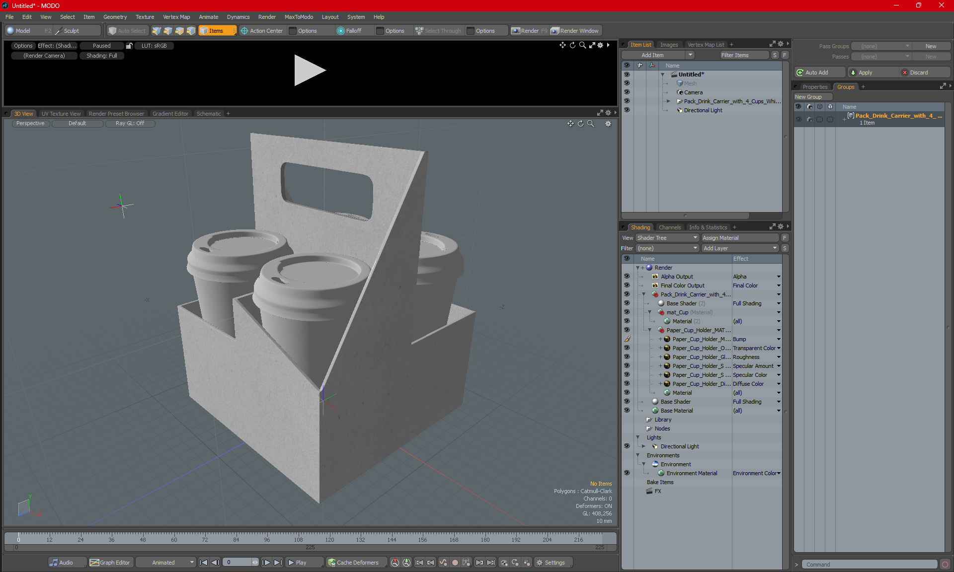Click the preview pane zoom magnifier icon
The height and width of the screenshot is (572, 954).
point(582,45)
